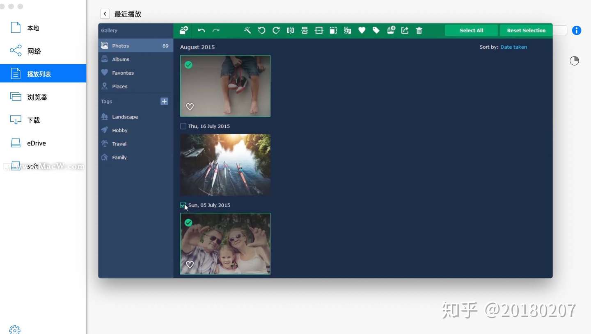591x334 pixels.
Task: Open eDrive in the left sidebar
Action: coord(43,143)
